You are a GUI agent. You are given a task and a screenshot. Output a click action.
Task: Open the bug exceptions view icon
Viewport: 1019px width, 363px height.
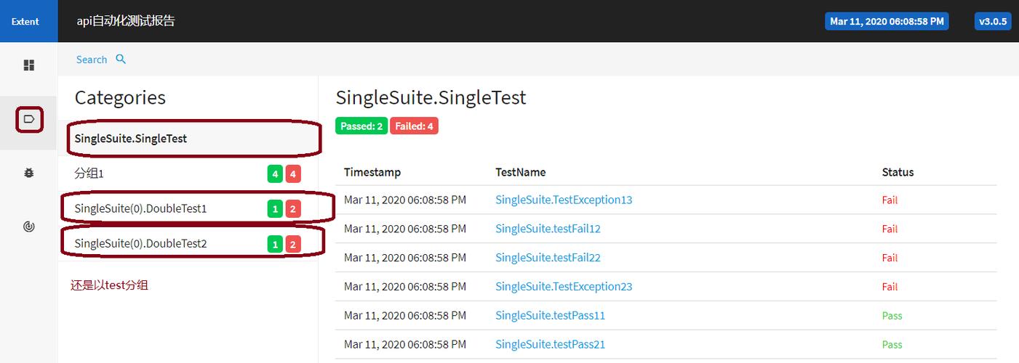[x=29, y=173]
